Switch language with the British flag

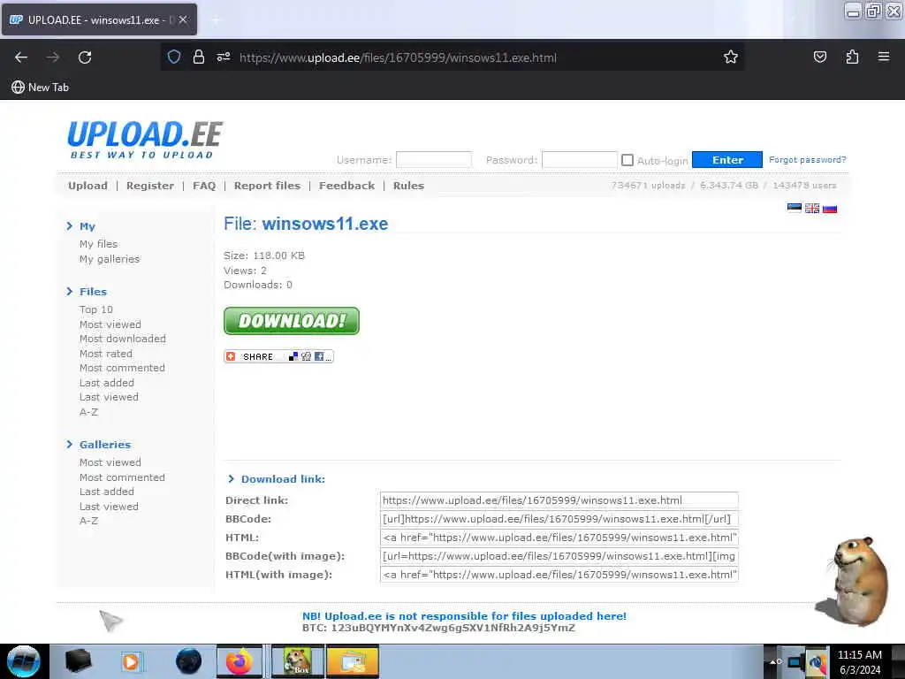tap(812, 209)
